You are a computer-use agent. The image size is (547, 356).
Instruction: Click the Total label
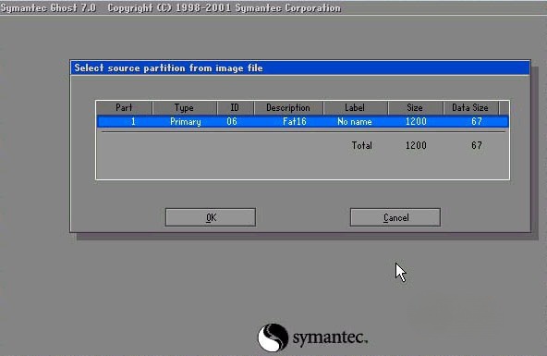coord(362,145)
